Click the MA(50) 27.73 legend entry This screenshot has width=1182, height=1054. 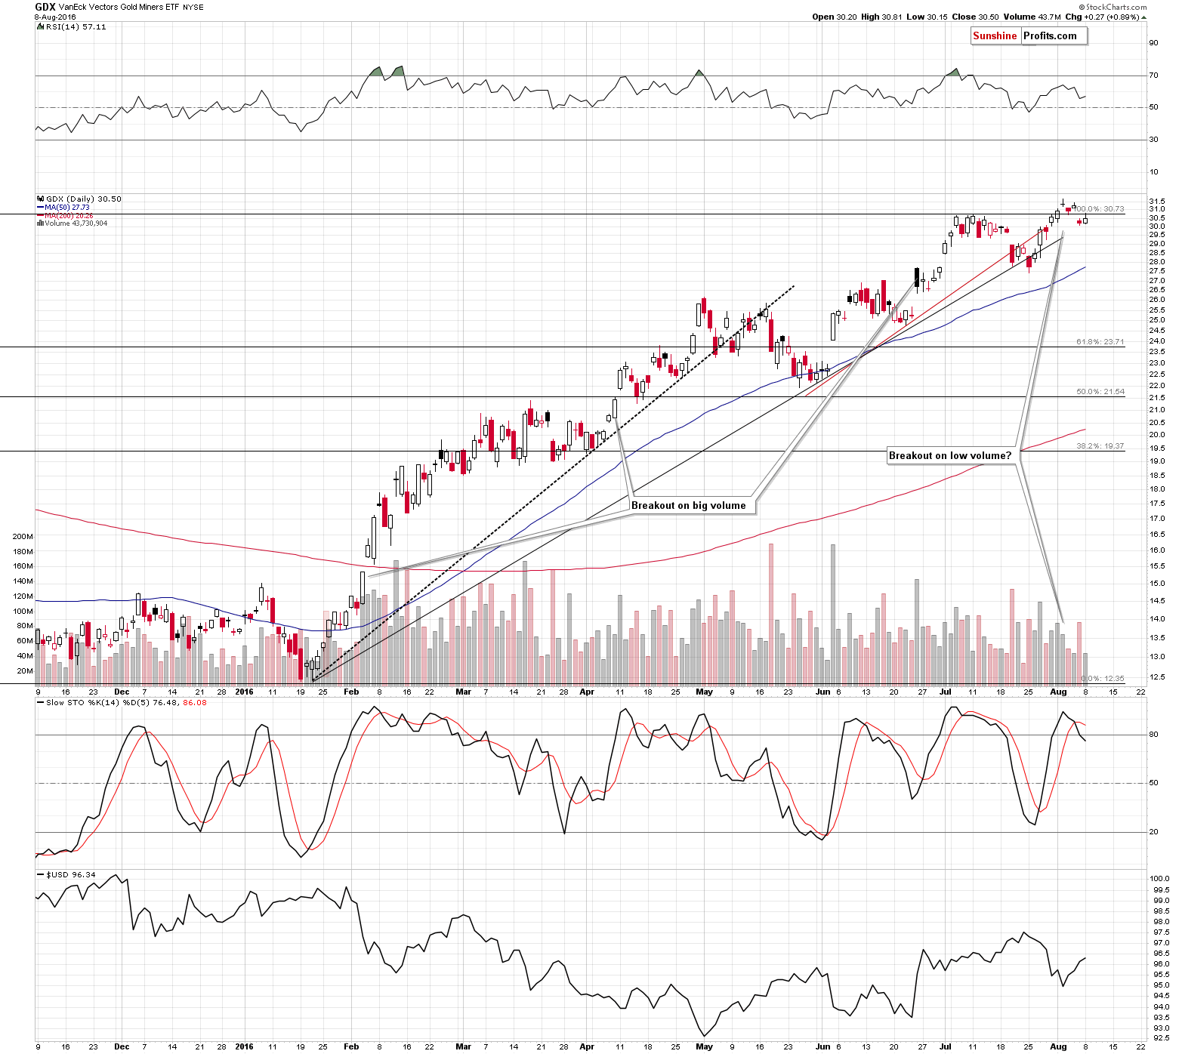(63, 207)
